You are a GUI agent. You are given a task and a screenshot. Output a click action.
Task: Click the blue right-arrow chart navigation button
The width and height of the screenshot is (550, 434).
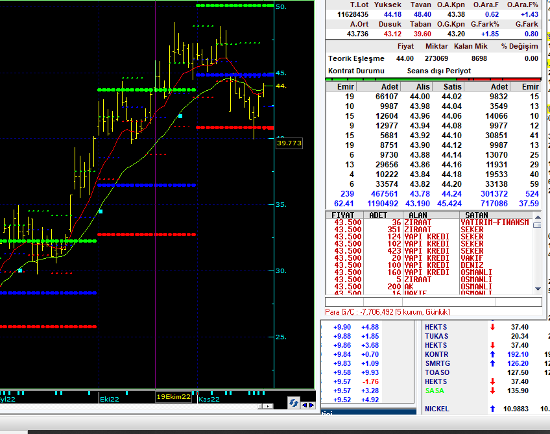tap(311, 405)
